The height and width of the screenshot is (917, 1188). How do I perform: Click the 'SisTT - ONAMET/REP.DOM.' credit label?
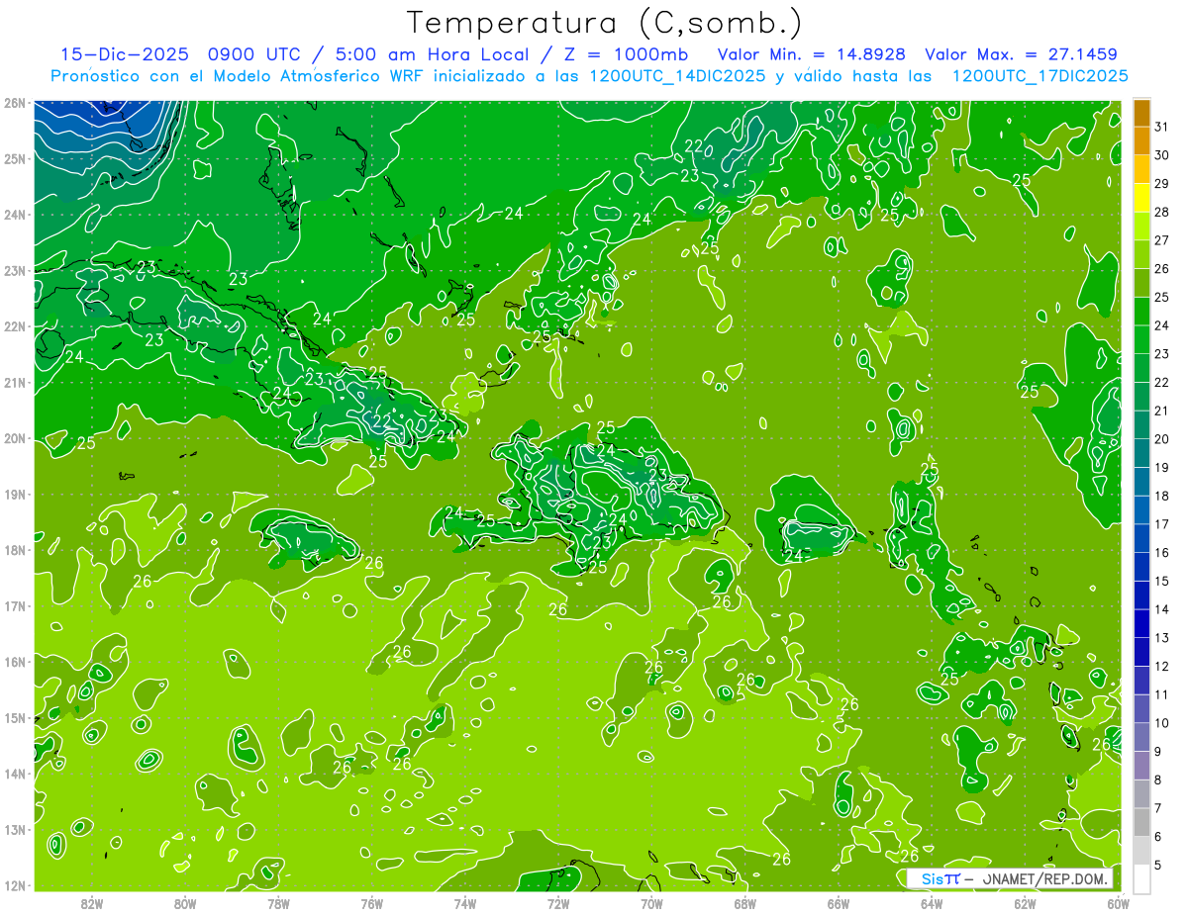[x=1010, y=878]
